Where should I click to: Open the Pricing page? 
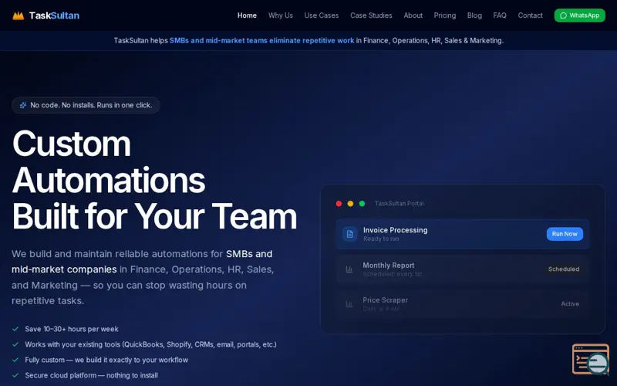[x=445, y=15]
